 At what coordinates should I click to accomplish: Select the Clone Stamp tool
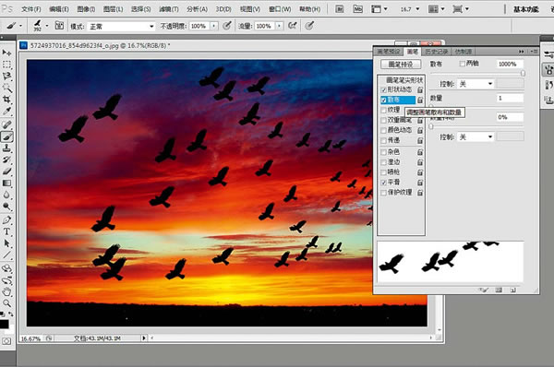click(x=6, y=148)
